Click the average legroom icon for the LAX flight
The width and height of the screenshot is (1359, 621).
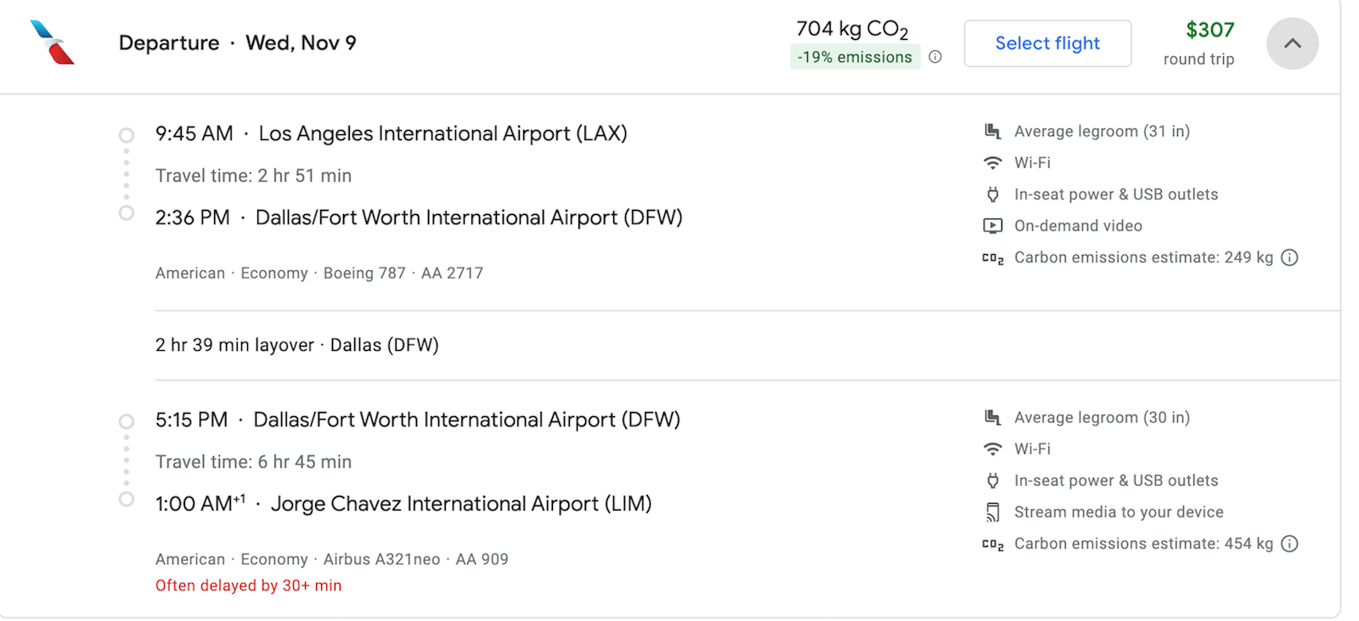pyautogui.click(x=992, y=130)
